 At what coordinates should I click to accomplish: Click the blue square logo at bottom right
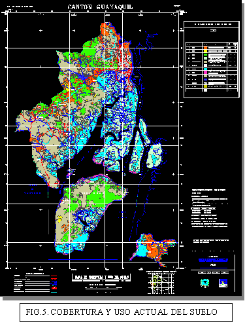point(223,283)
